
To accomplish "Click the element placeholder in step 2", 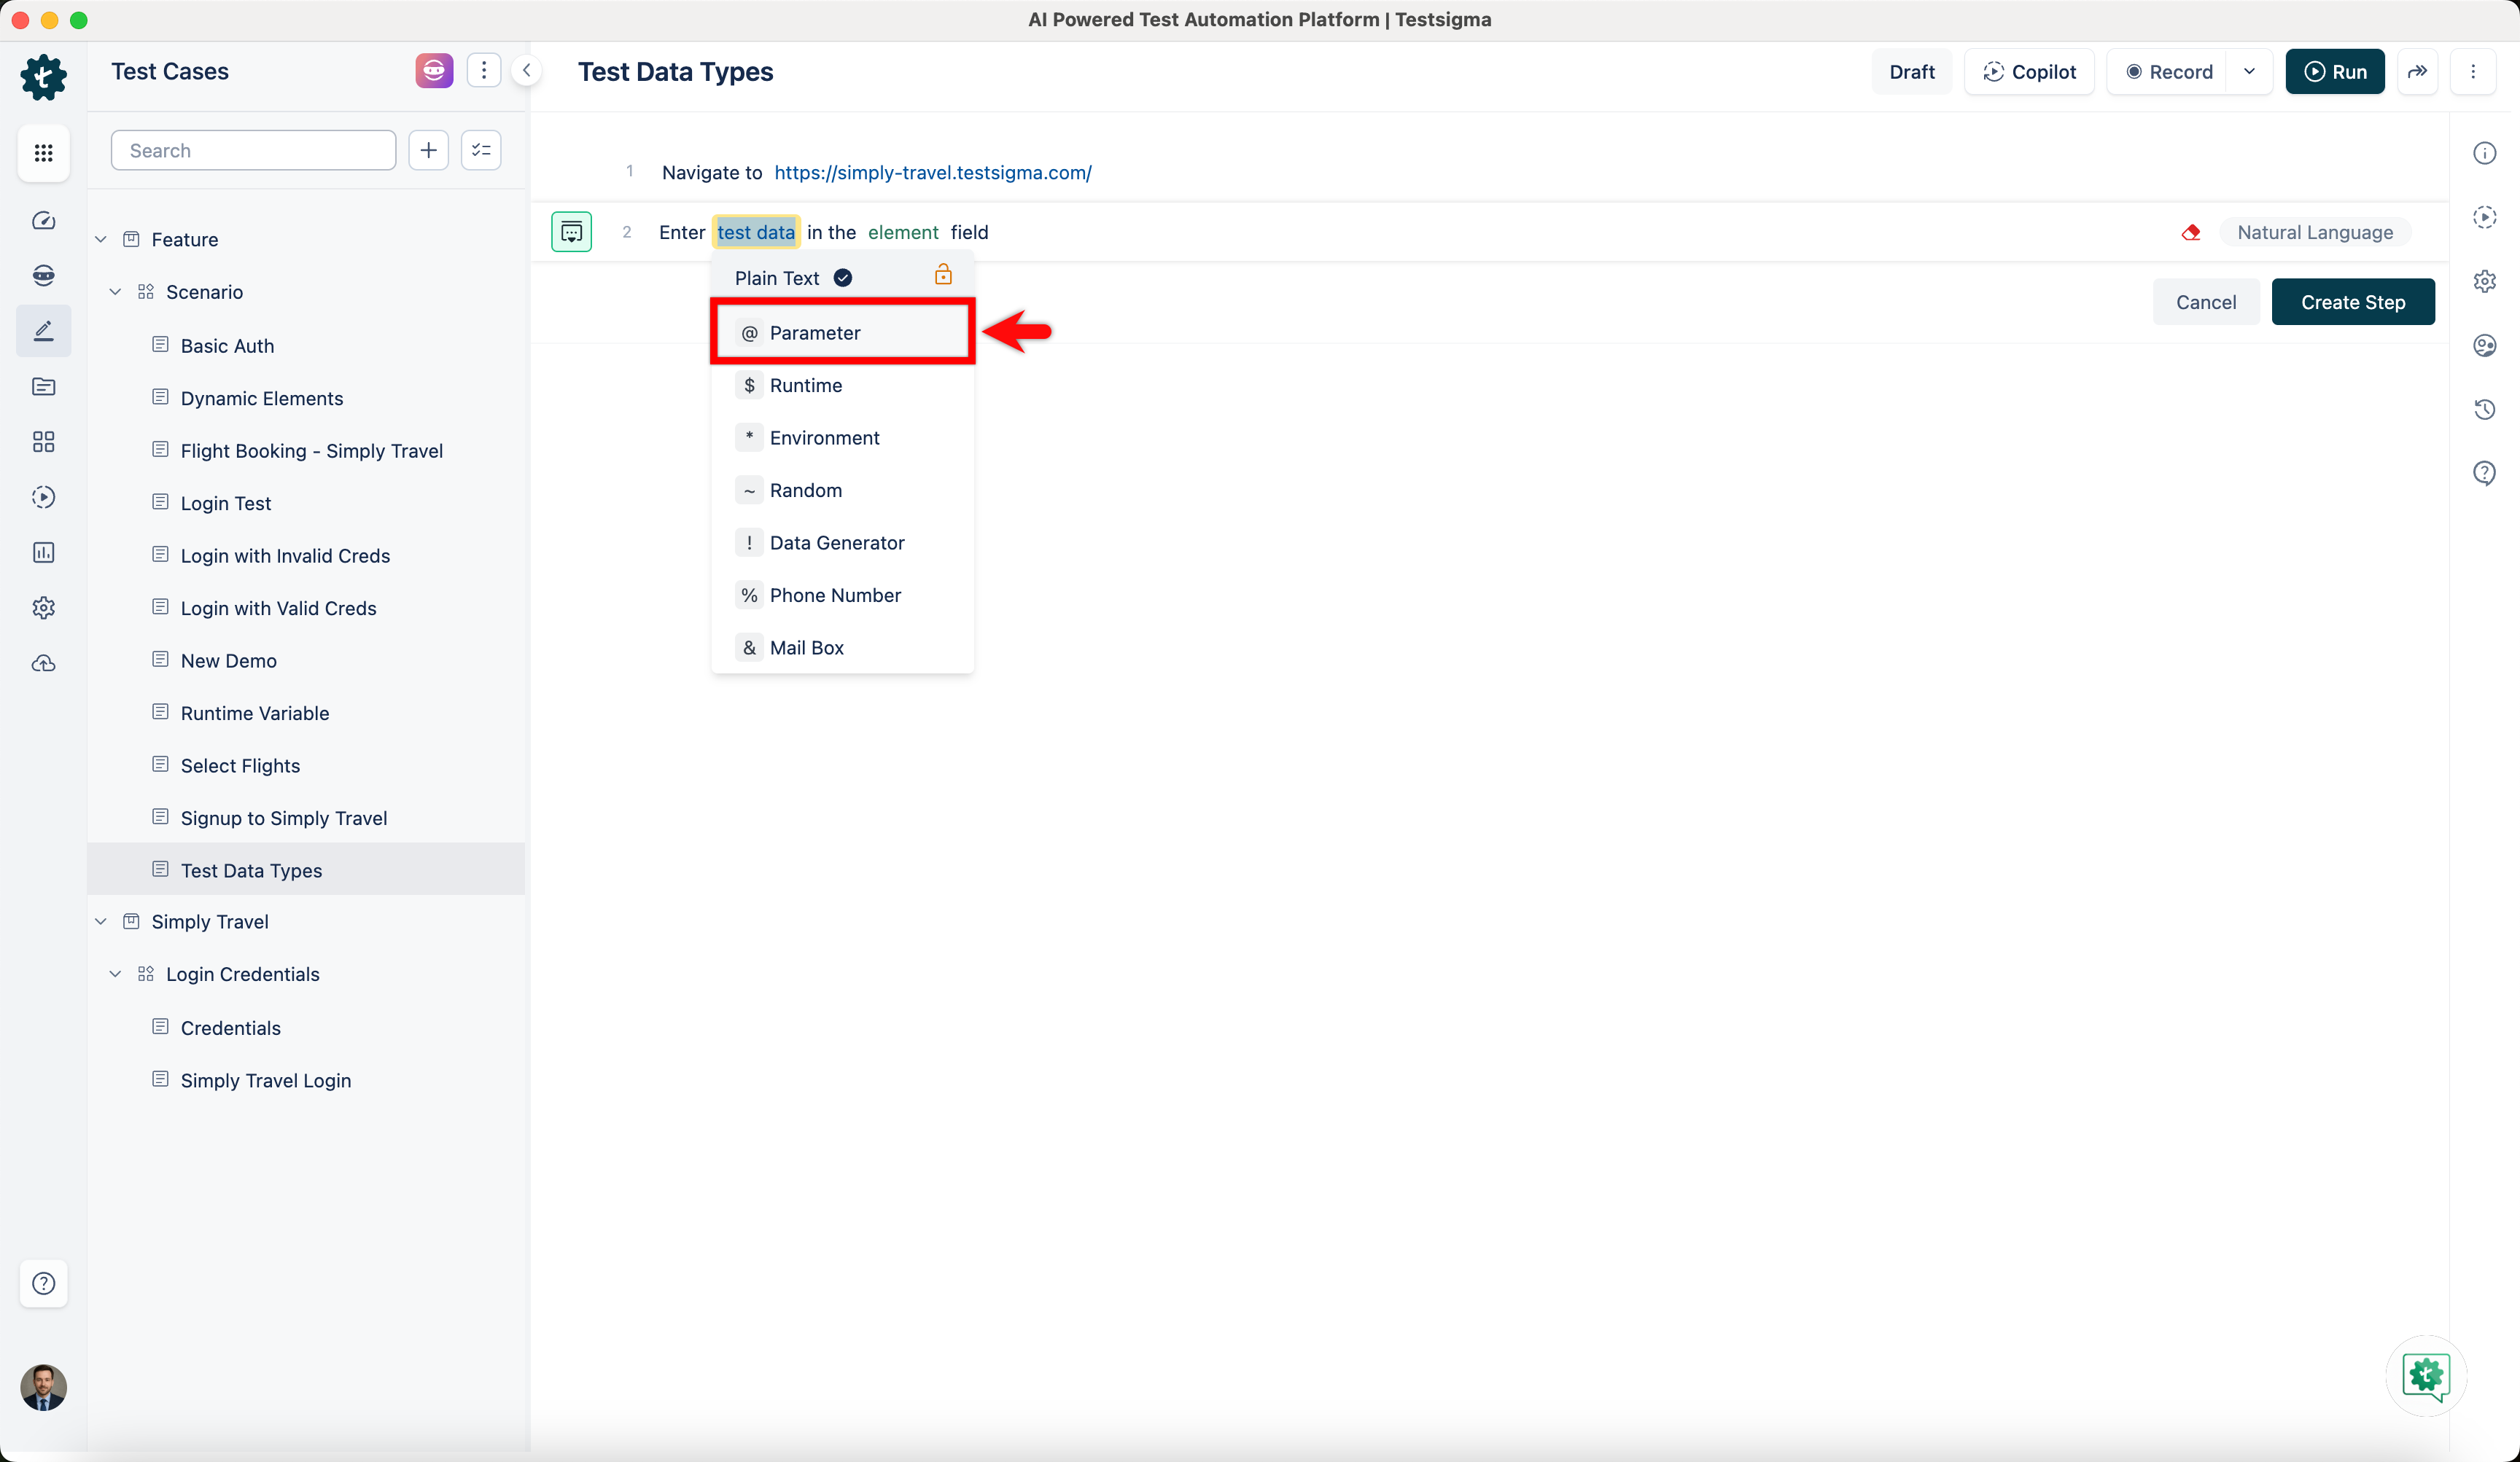I will coord(903,232).
